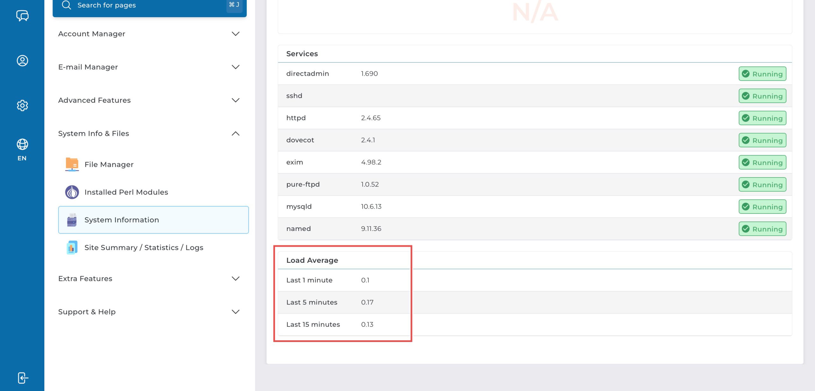Click the Site Summary statistics icon
The width and height of the screenshot is (815, 391).
click(x=72, y=248)
